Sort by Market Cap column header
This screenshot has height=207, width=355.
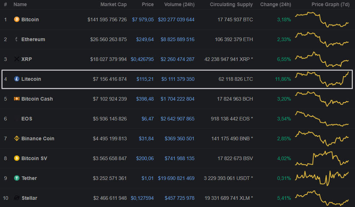(114, 4)
